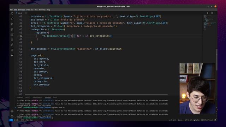The width and height of the screenshot is (226, 127).
Task: Open the Terminal menu
Action: click(x=42, y=10)
